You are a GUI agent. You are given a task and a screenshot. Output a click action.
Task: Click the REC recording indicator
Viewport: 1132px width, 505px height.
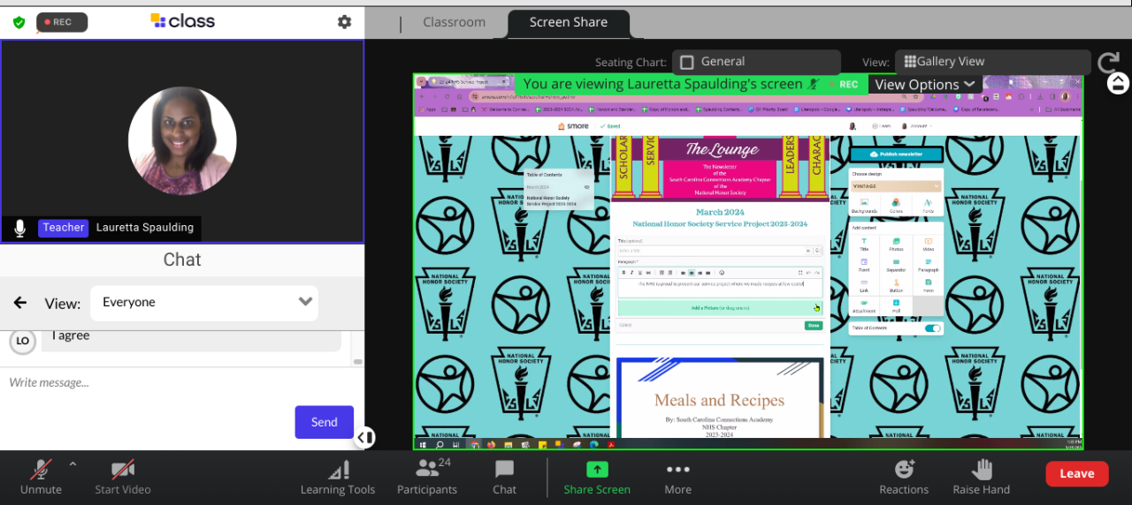click(62, 22)
